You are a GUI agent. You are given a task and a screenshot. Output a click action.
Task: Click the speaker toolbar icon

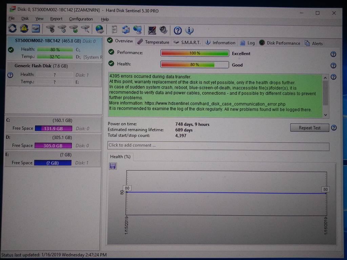(164, 30)
